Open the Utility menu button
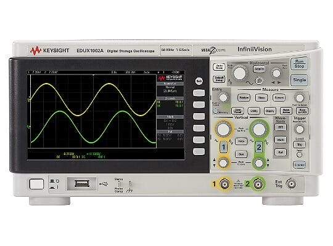The height and width of the screenshot is (246, 333). pyautogui.click(x=254, y=111)
